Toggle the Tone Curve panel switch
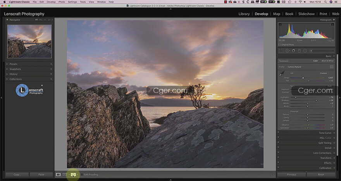This screenshot has height=181, width=341. click(x=278, y=133)
